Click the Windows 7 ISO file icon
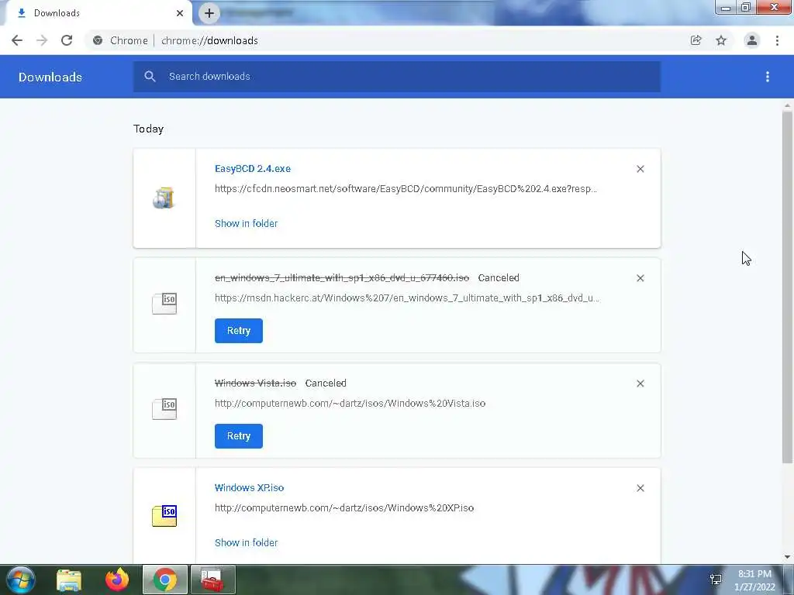This screenshot has width=794, height=595. coord(164,304)
